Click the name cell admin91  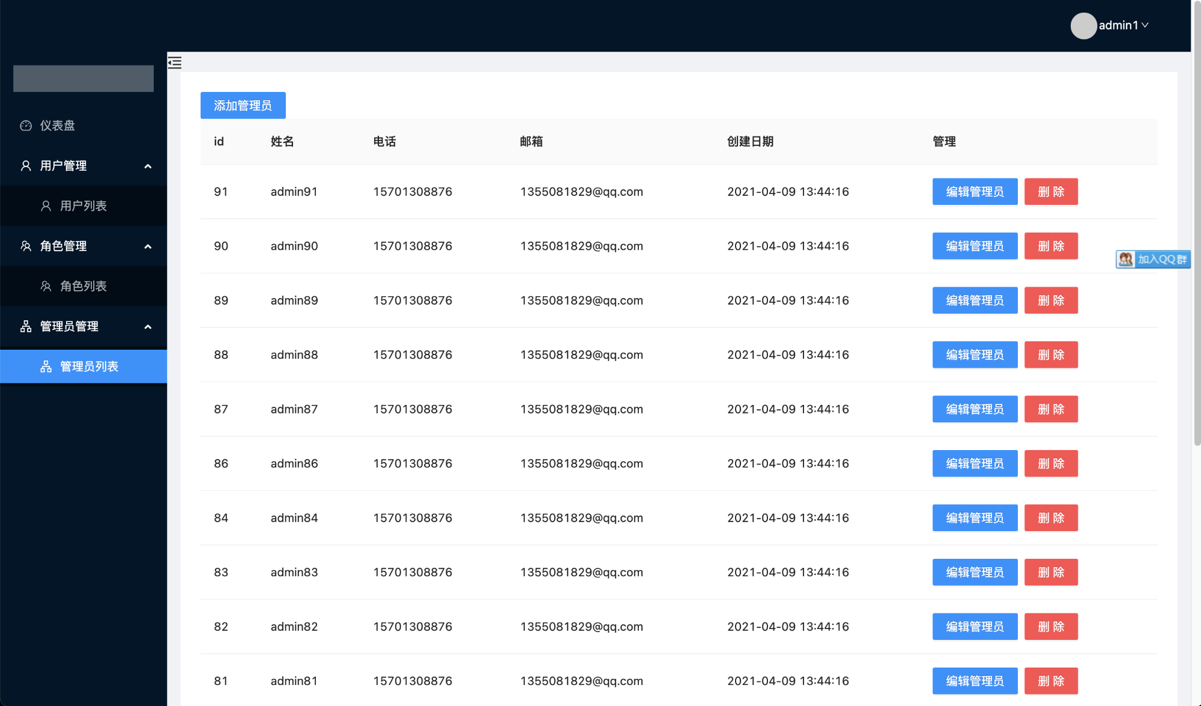click(294, 192)
